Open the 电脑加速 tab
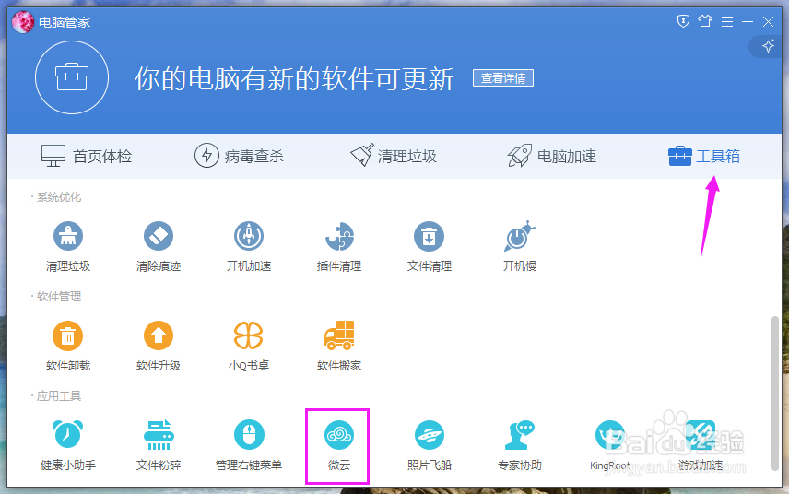This screenshot has width=789, height=494. coord(552,156)
